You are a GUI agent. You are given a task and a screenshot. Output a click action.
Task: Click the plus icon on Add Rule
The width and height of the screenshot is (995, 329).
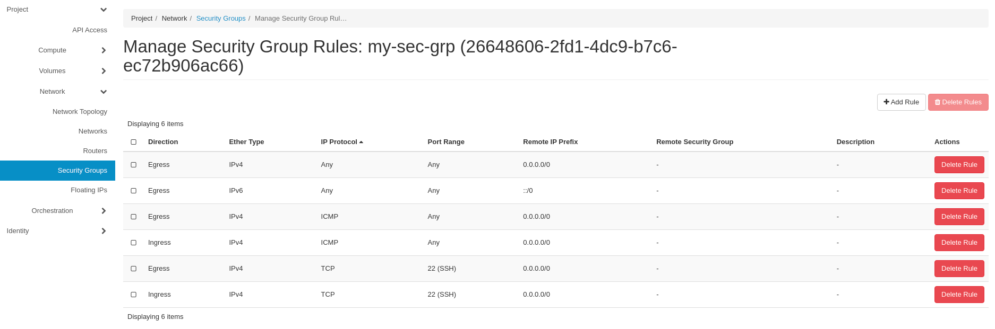[x=886, y=102]
